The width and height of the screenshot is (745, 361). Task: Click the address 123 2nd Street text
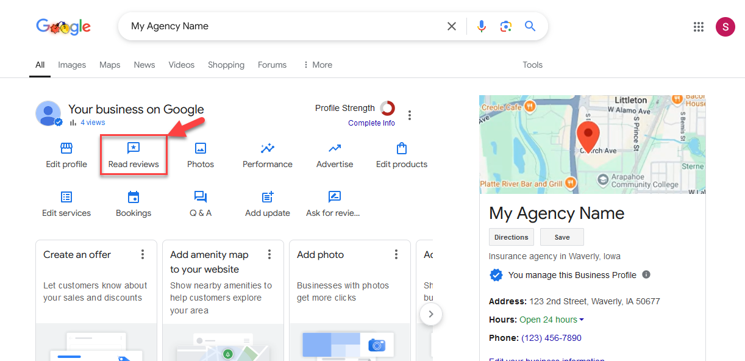tap(594, 301)
